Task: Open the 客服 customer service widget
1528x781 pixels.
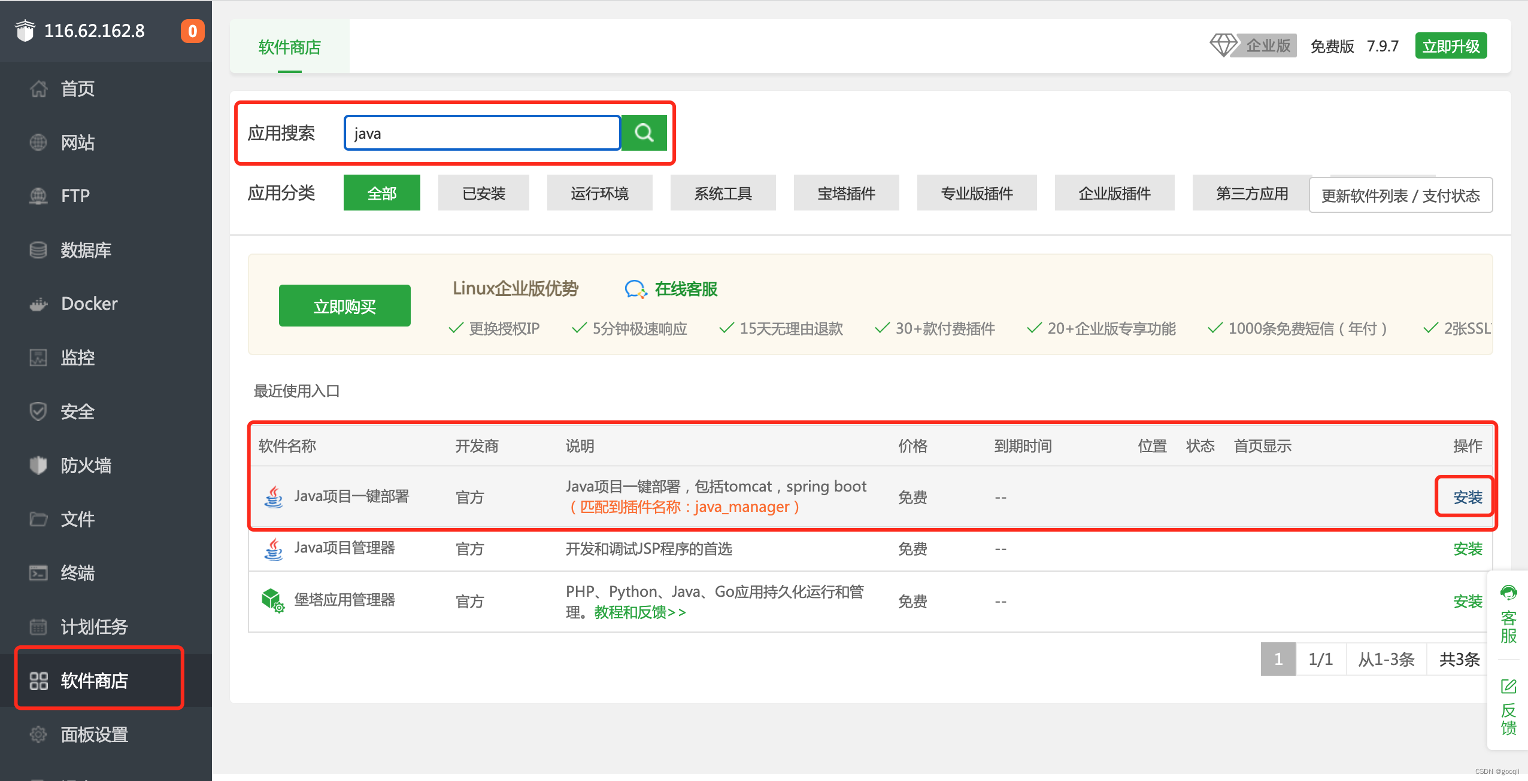Action: 1508,614
